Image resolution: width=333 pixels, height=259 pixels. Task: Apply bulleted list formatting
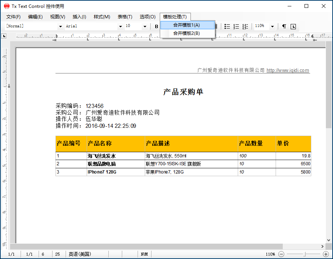click(227, 27)
